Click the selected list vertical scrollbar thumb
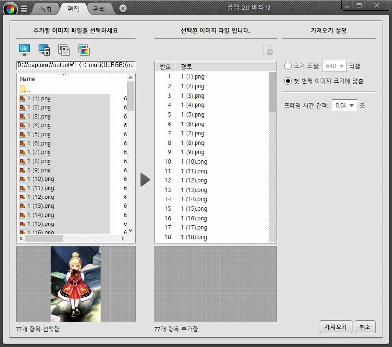This screenshot has height=347, width=392. click(x=272, y=92)
